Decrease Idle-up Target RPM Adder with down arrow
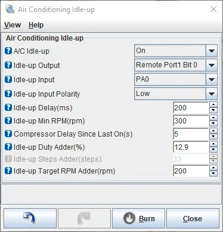The width and height of the screenshot is (223, 232). 213,174
